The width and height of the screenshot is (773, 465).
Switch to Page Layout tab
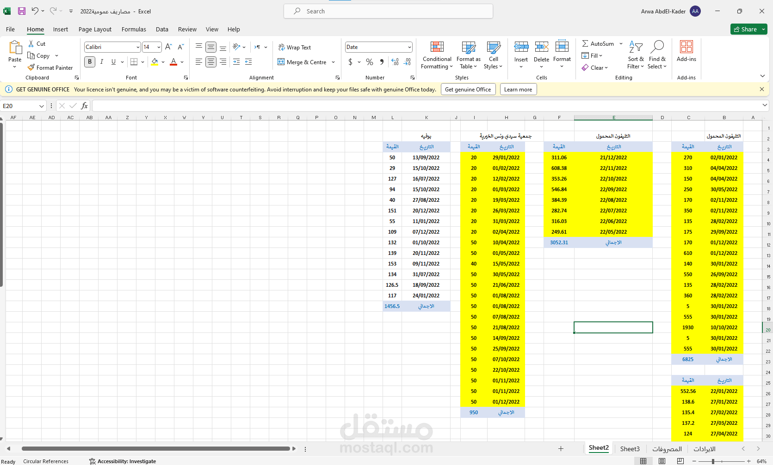pos(95,29)
